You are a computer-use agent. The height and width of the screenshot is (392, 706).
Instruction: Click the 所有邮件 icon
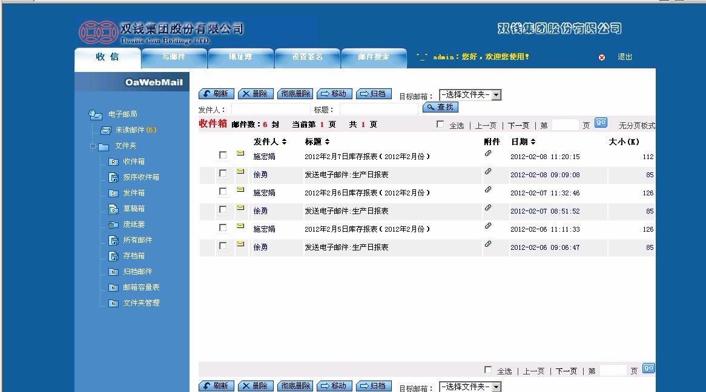(113, 240)
